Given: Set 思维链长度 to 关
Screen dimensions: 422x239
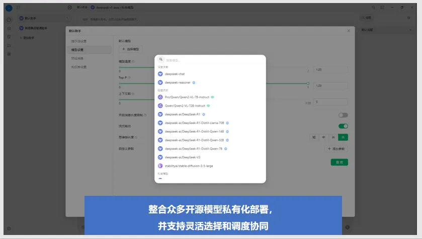Looking at the screenshot, I should [343, 137].
